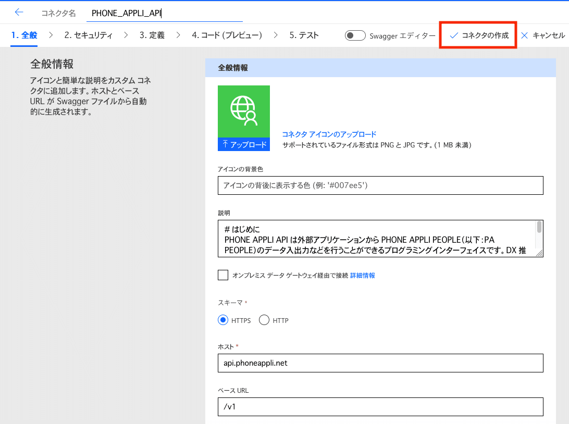Open the 詳細情報 link
Screen dimensions: 569x424
point(363,276)
